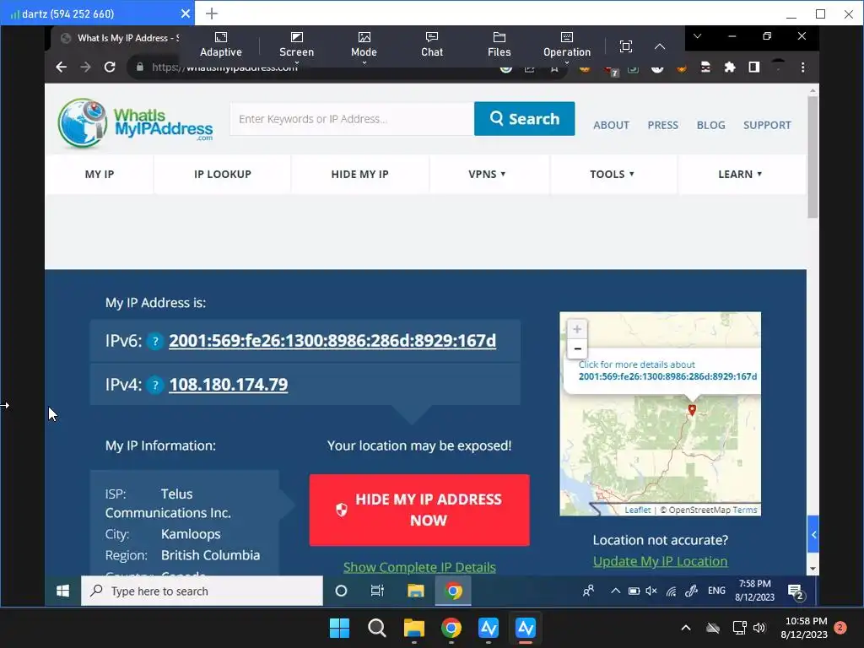Focus the Enter Keywords or IP Address field
Viewport: 864px width, 648px height.
click(x=352, y=119)
